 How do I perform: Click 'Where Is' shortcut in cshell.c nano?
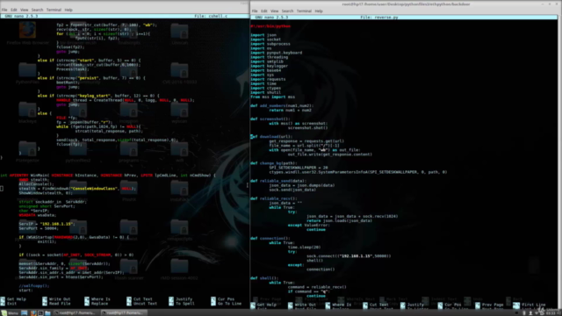pyautogui.click(x=101, y=299)
